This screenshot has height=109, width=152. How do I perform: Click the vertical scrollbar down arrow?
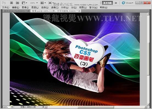coord(148,104)
